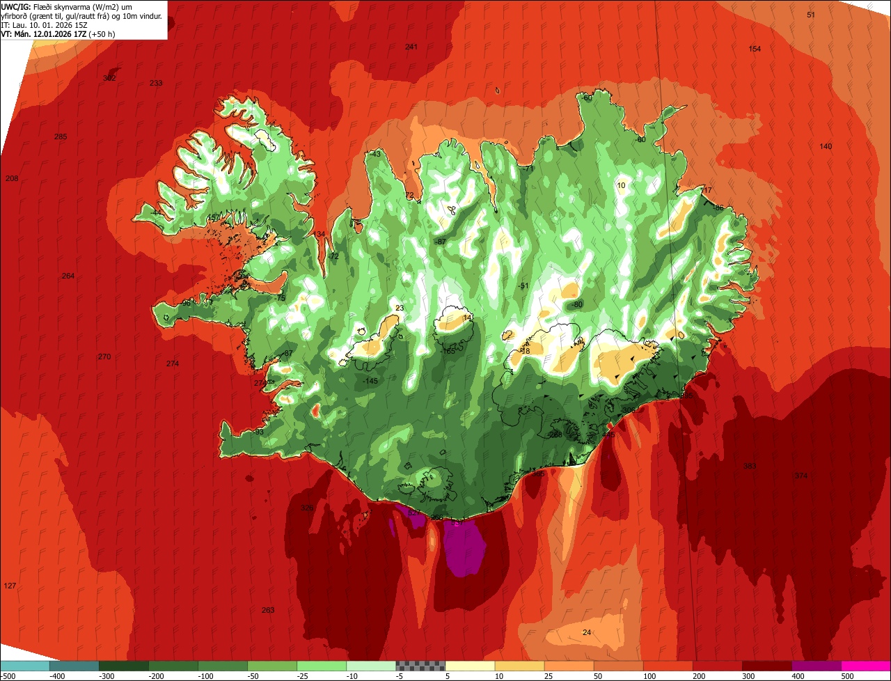Click the map value 264
Viewport: 891px width, 681px height.
68,276
